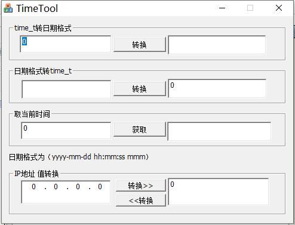Close the TimeTool window
The height and width of the screenshot is (225, 295).
pyautogui.click(x=279, y=8)
